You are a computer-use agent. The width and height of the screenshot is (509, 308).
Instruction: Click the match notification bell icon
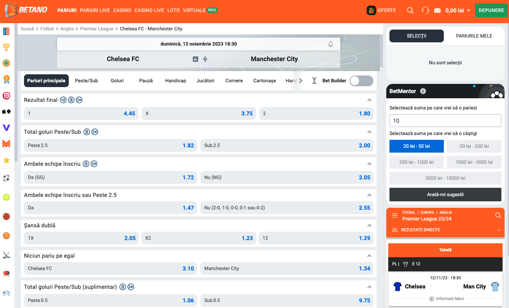click(x=331, y=44)
